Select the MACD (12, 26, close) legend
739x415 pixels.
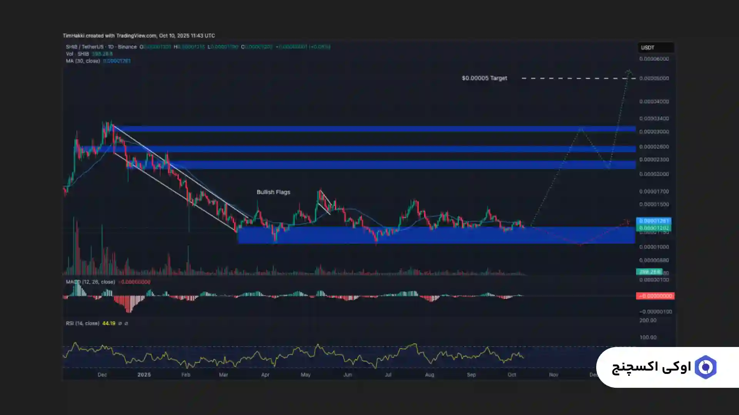coord(90,282)
